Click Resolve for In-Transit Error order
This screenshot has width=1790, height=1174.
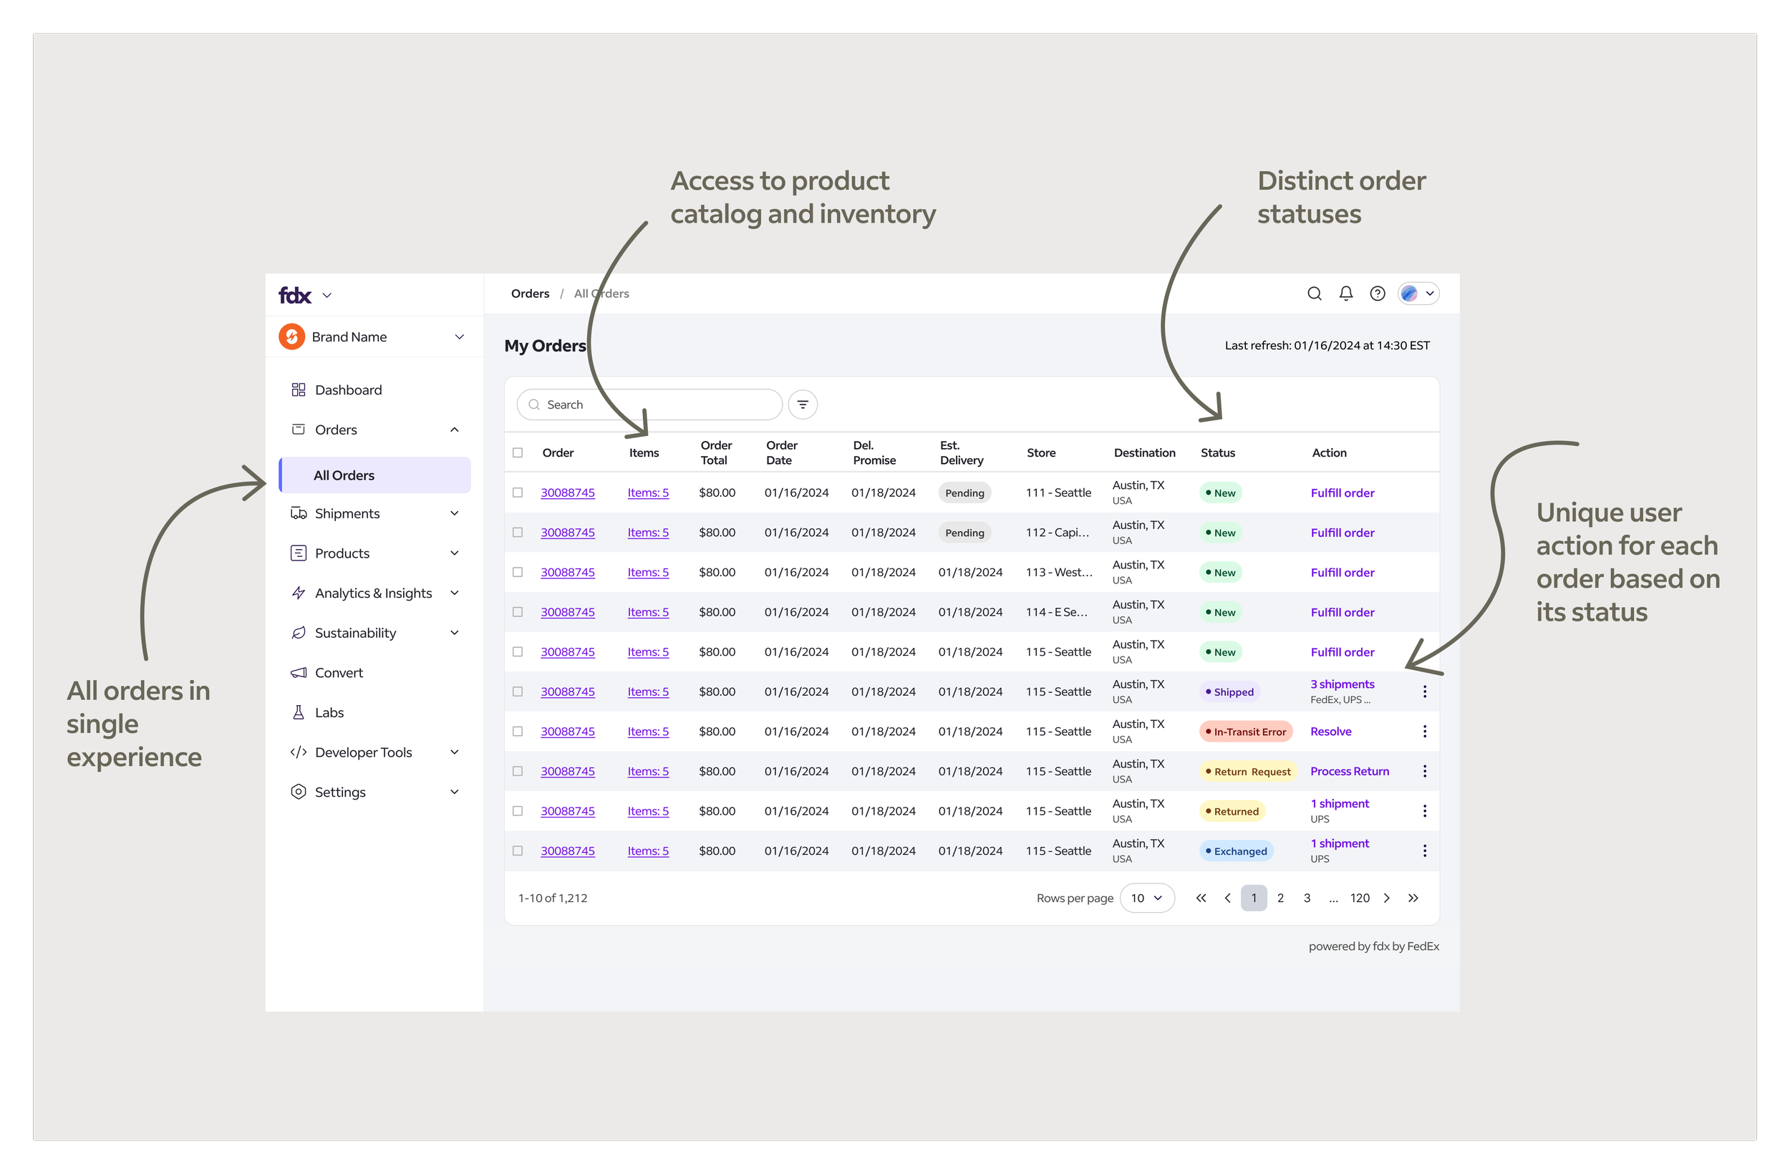point(1330,731)
